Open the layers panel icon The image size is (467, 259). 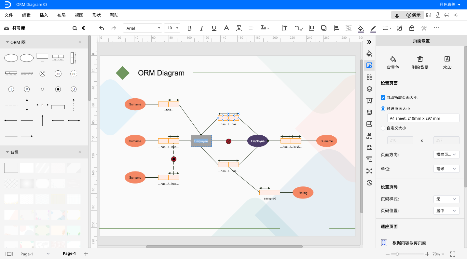tap(369, 89)
